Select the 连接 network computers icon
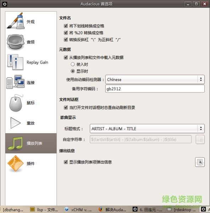This screenshot has width=210, height=213. click(x=16, y=82)
